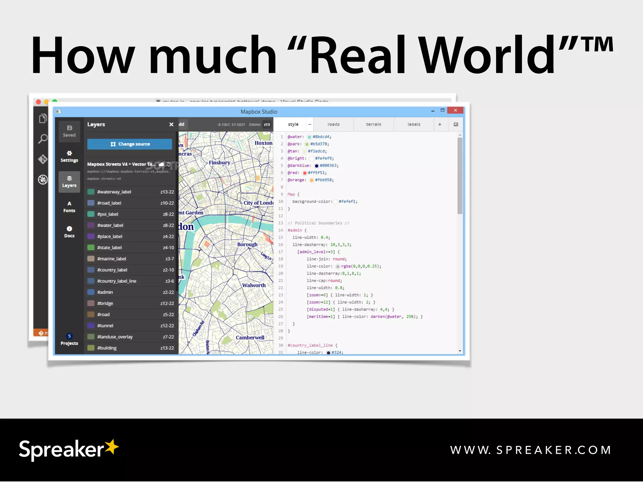Click the minus button next to style tab
Image resolution: width=643 pixels, height=482 pixels.
click(309, 124)
